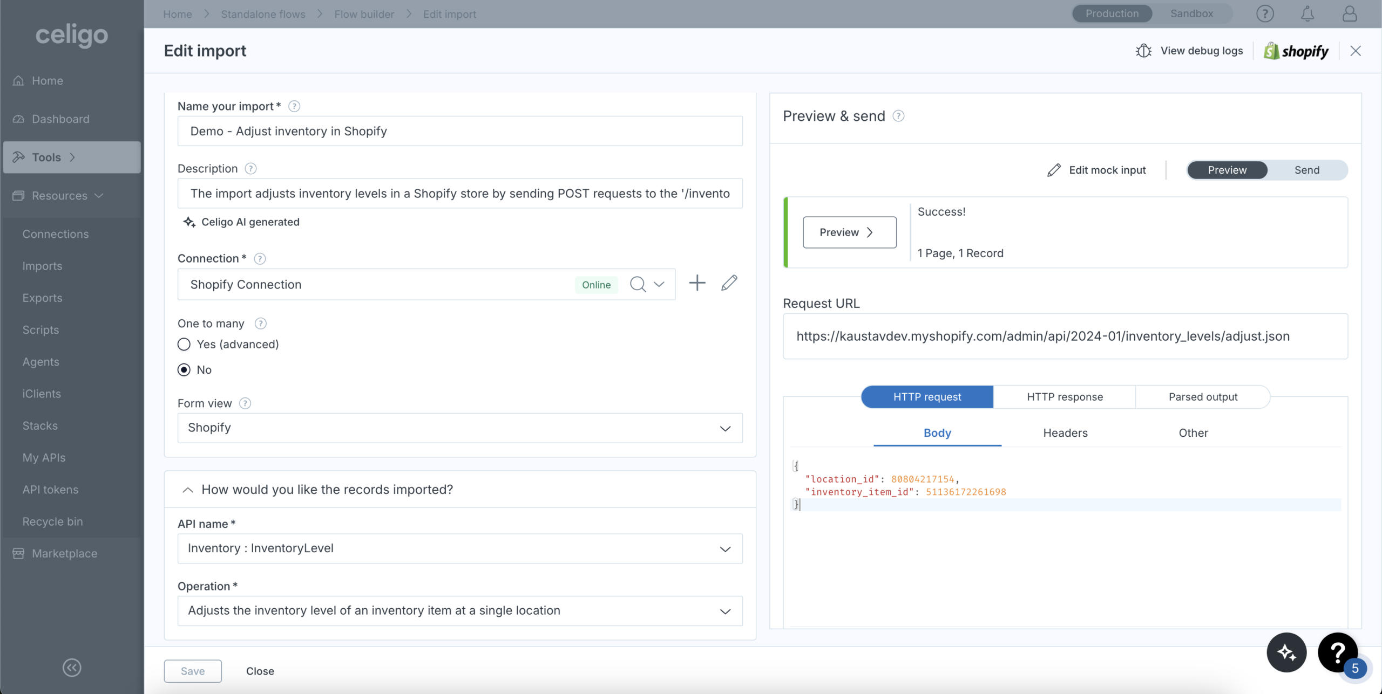Close the Edit import panel with X

point(1356,51)
